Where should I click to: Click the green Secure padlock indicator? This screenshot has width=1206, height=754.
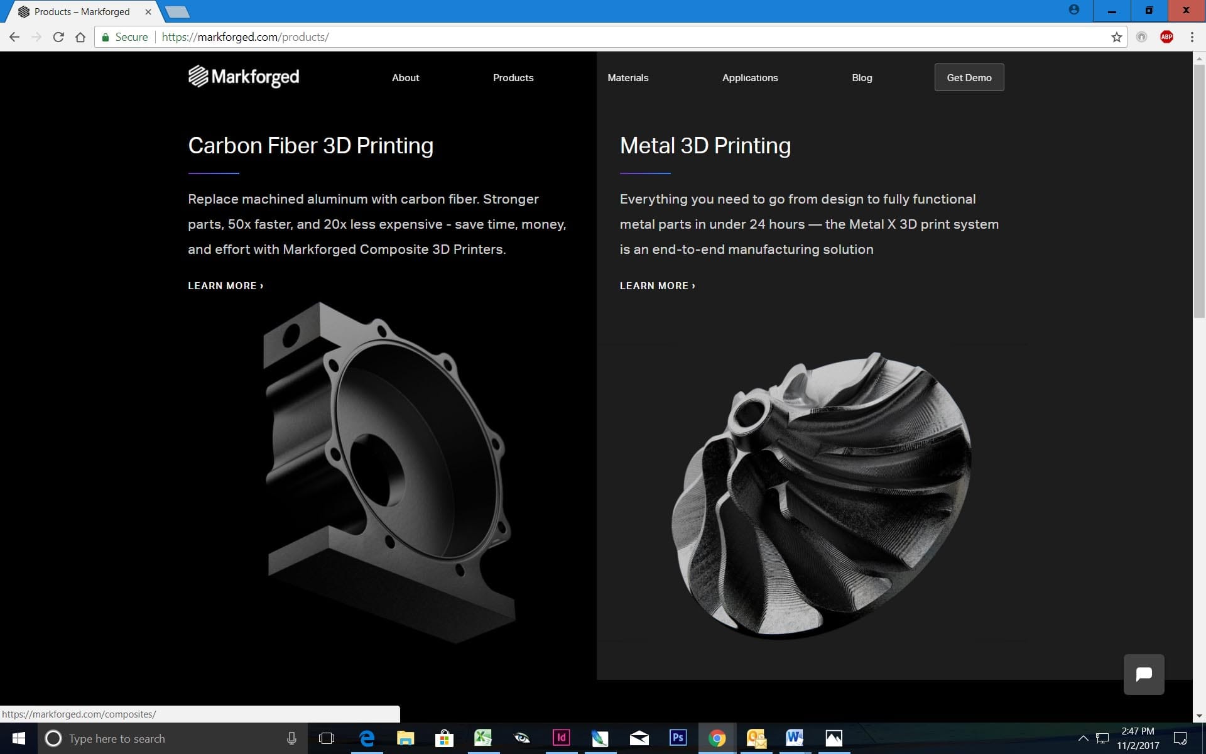tap(124, 37)
